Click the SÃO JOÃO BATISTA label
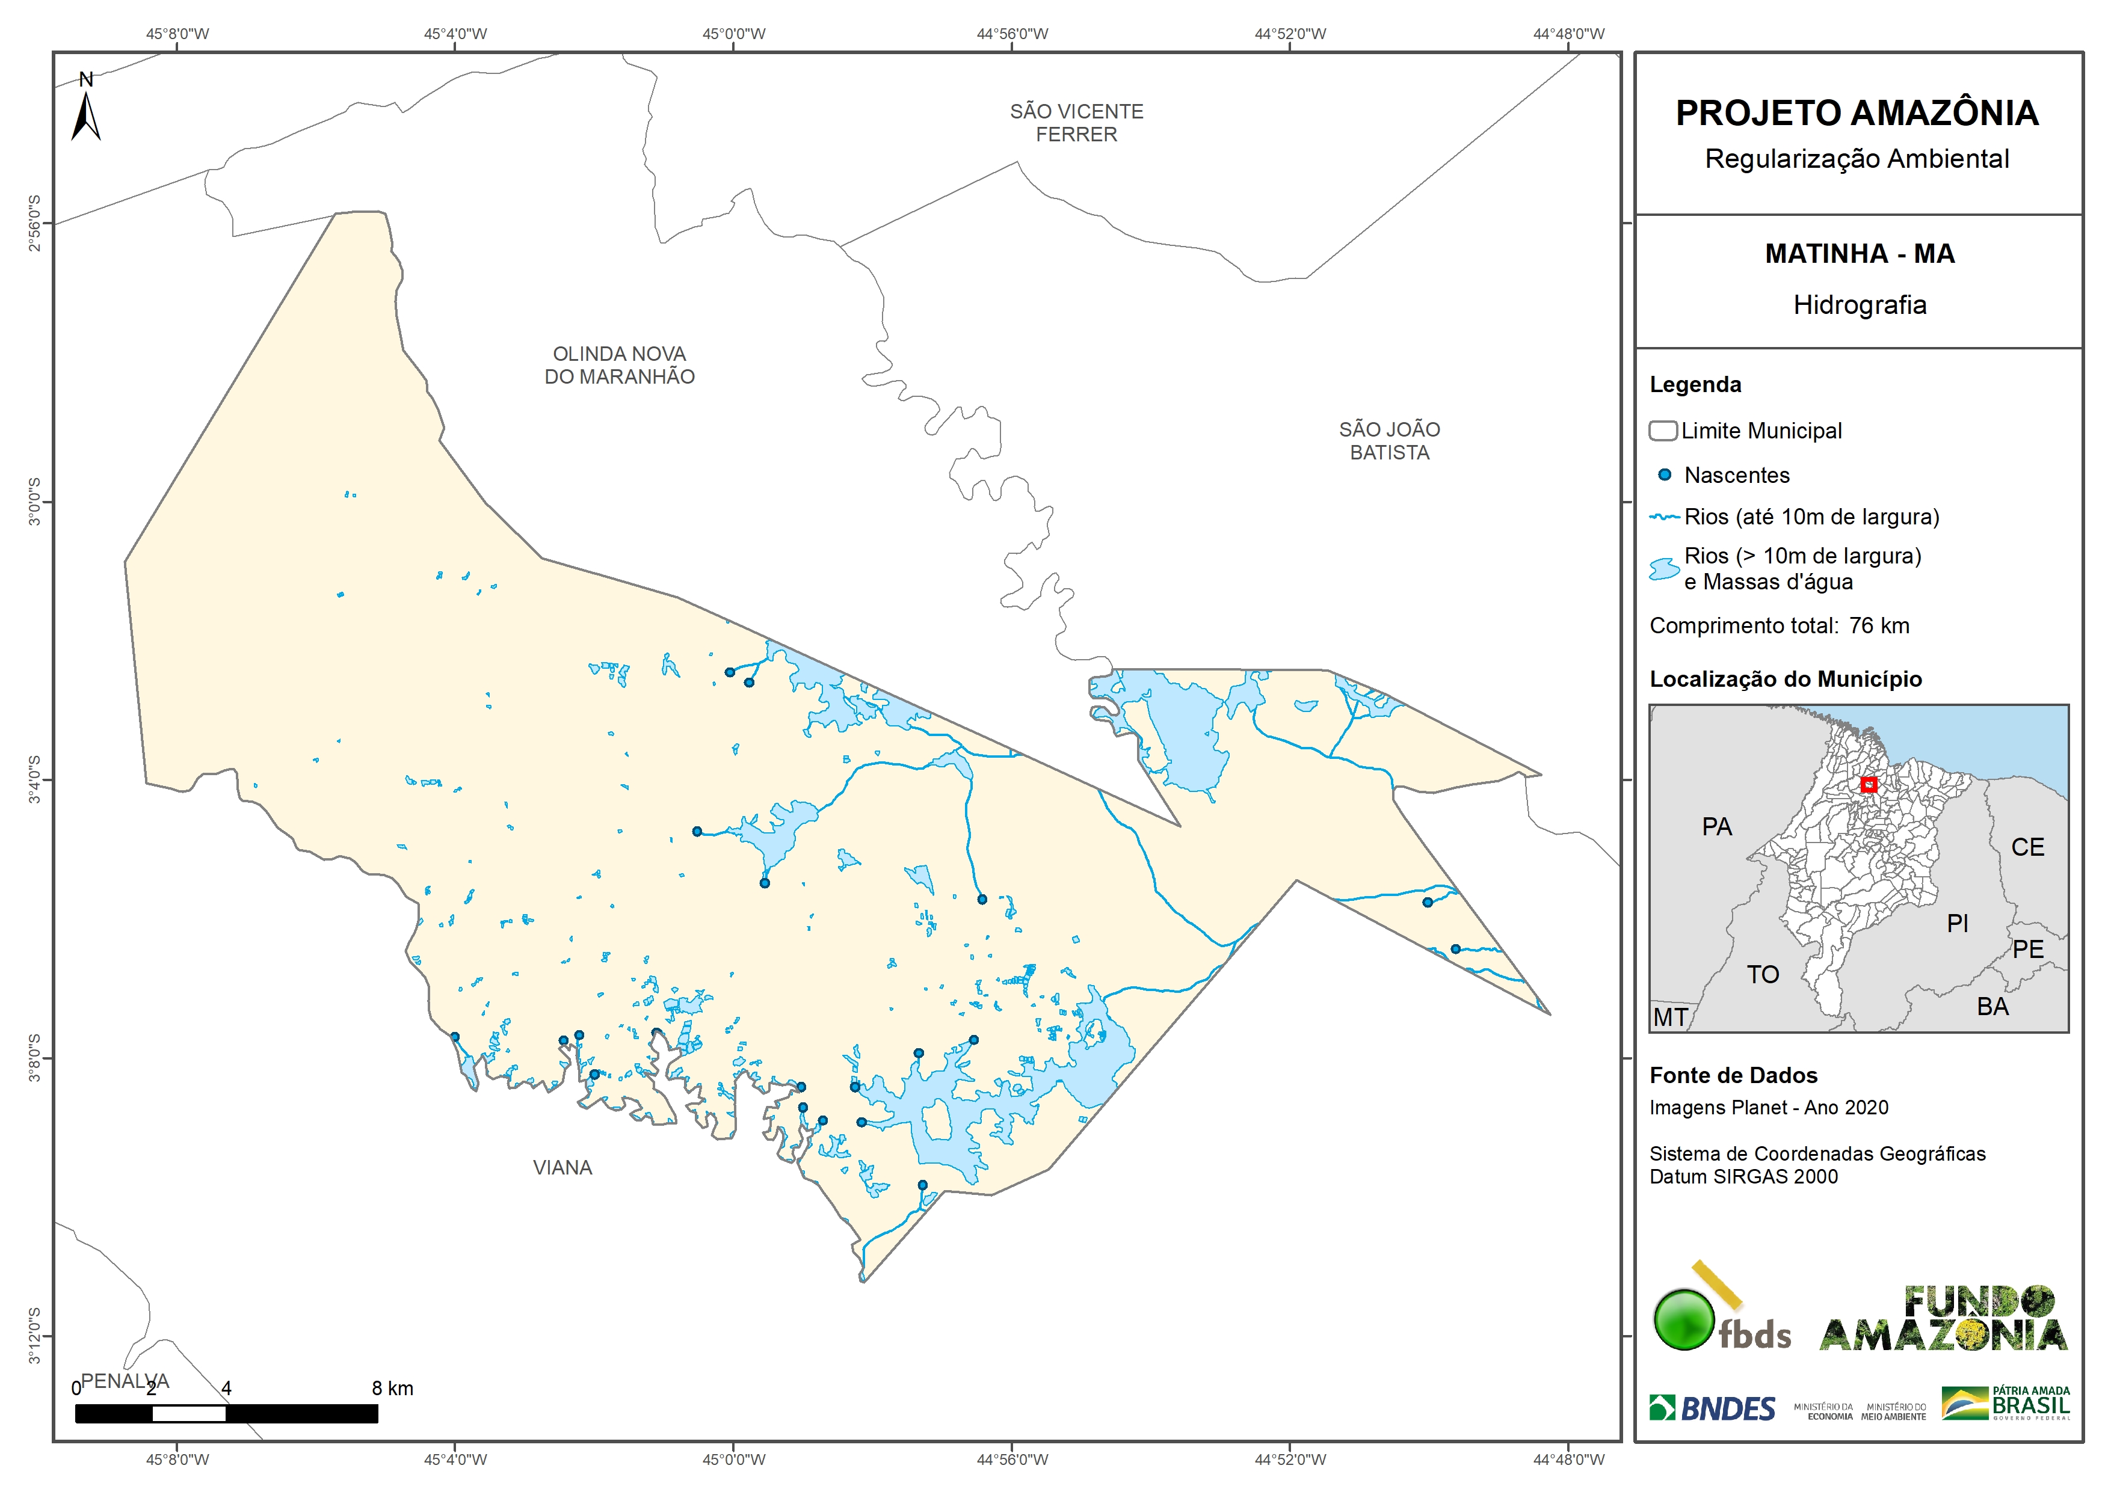Image resolution: width=2111 pixels, height=1492 pixels. (x=1389, y=440)
